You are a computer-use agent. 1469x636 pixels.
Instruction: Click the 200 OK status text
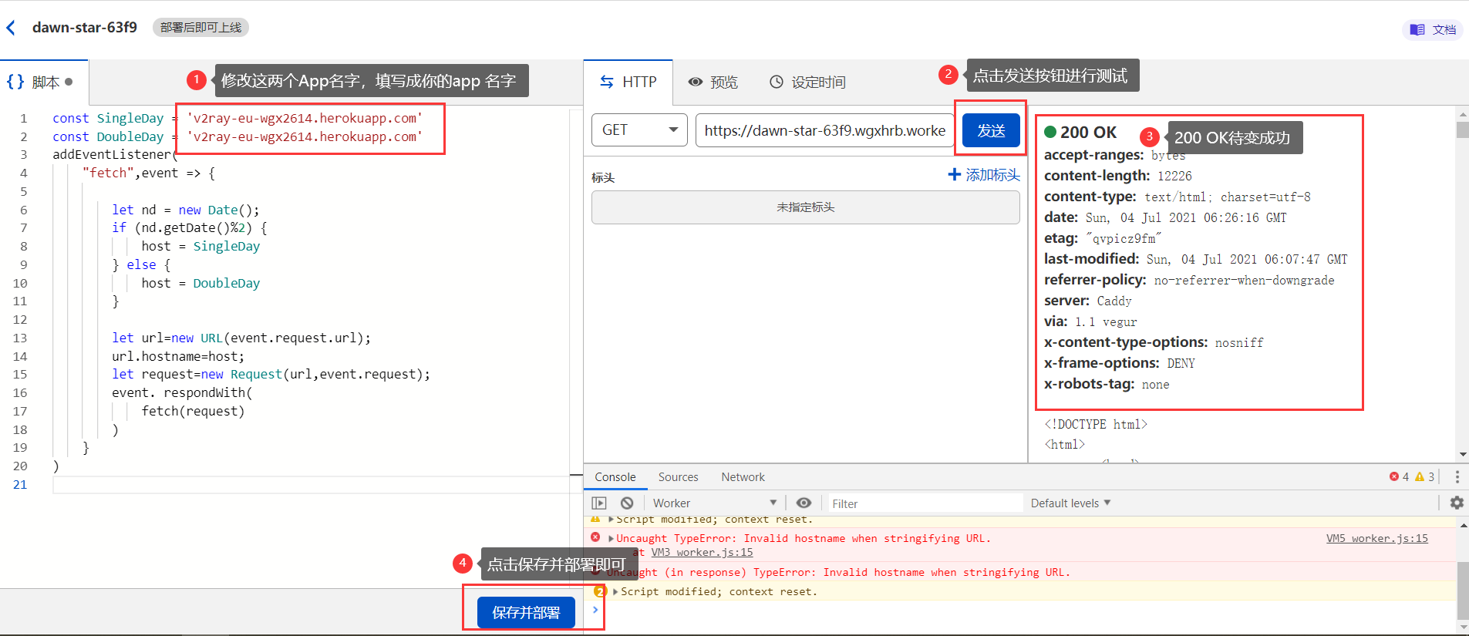point(1088,133)
